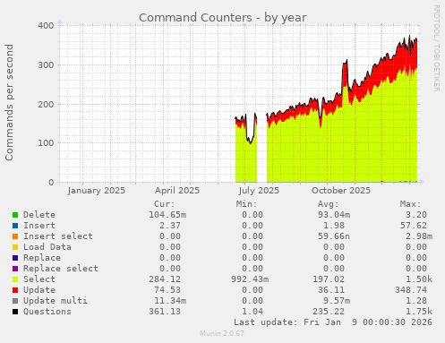Viewport: 445px width, 343px height.
Task: Click the Update multi current value 11.34m
Action: pyautogui.click(x=170, y=301)
